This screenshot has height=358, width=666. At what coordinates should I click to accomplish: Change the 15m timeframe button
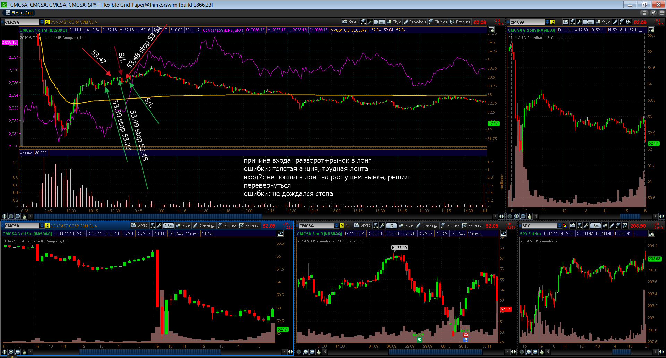click(169, 225)
